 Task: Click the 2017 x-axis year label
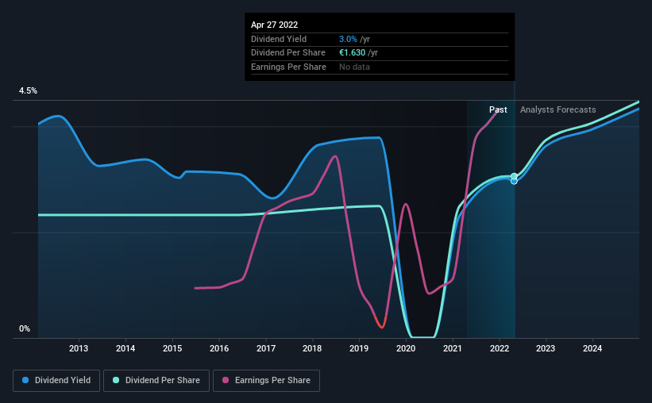pyautogui.click(x=266, y=348)
